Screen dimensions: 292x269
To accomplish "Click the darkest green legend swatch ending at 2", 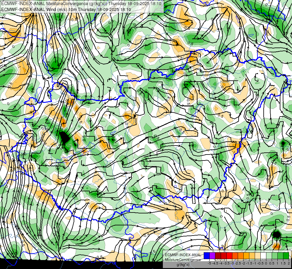I will pos(286,256).
